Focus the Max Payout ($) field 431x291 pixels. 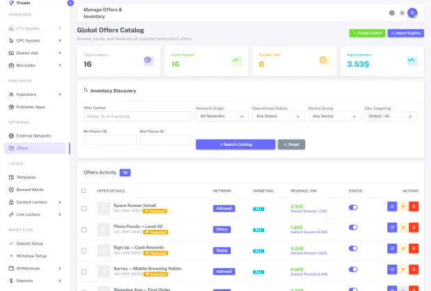coord(166,140)
